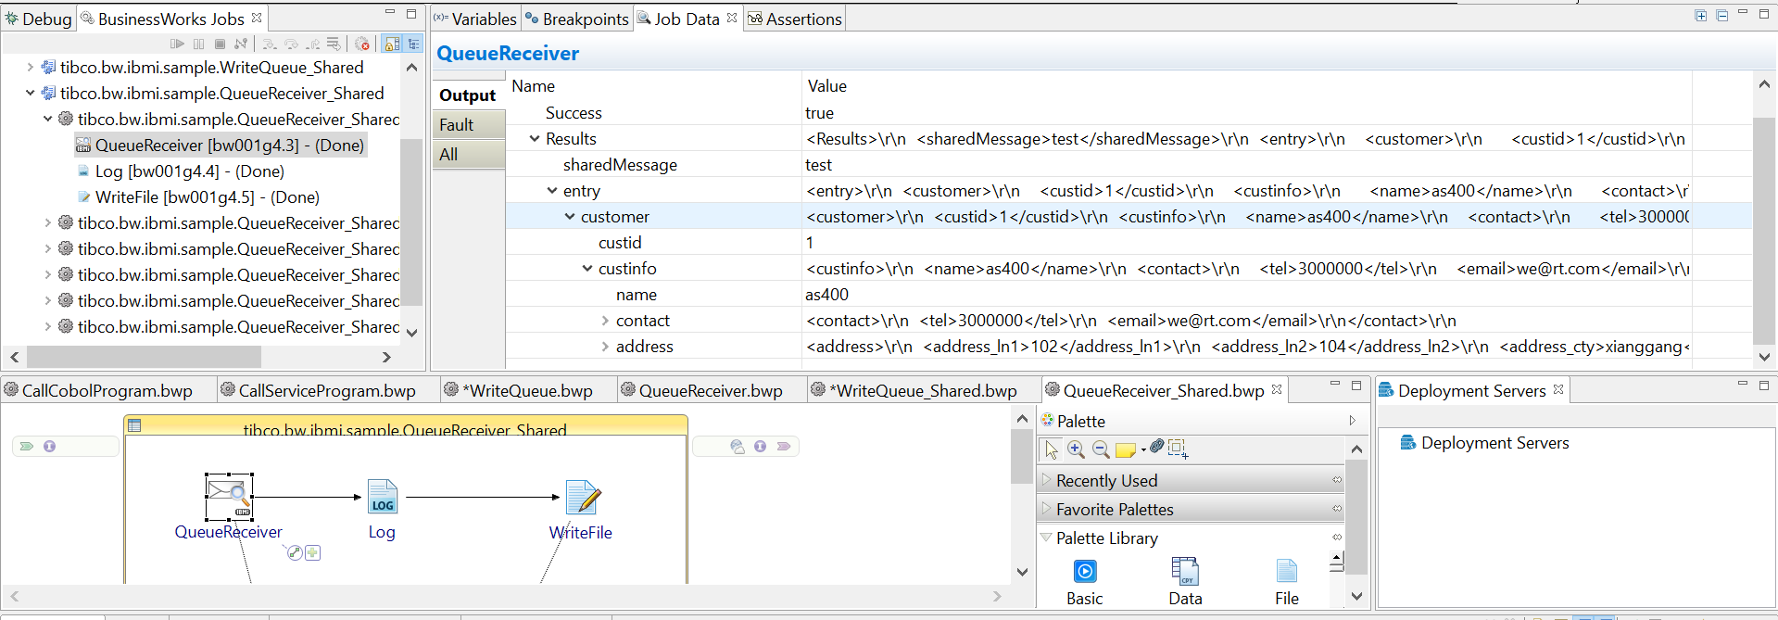Show the All section of QueueReceiver

tap(449, 155)
